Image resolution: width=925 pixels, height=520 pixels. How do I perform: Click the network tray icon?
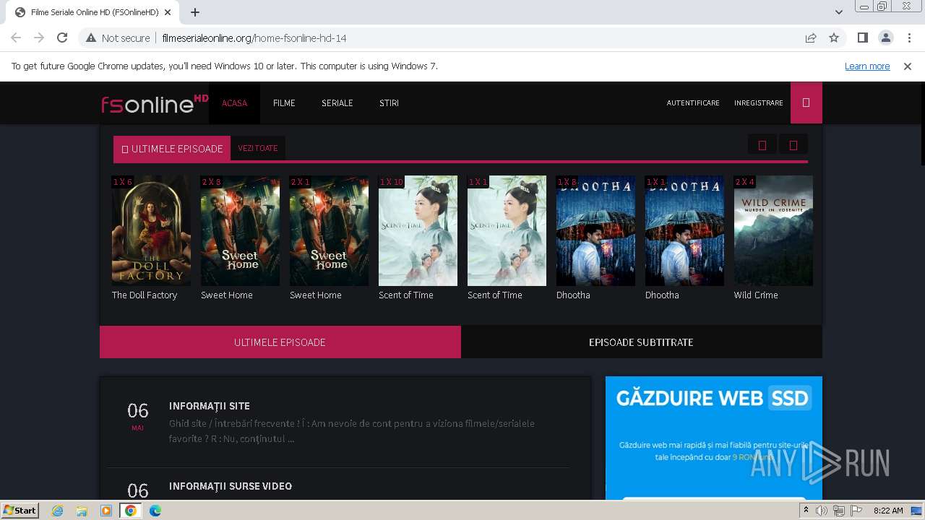tap(839, 511)
